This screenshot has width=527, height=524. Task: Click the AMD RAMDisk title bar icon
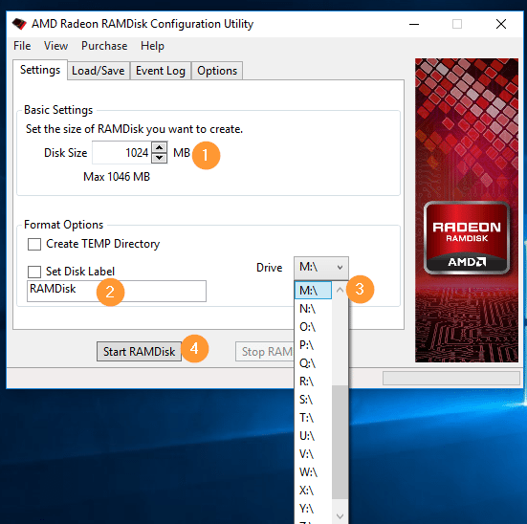pyautogui.click(x=19, y=24)
